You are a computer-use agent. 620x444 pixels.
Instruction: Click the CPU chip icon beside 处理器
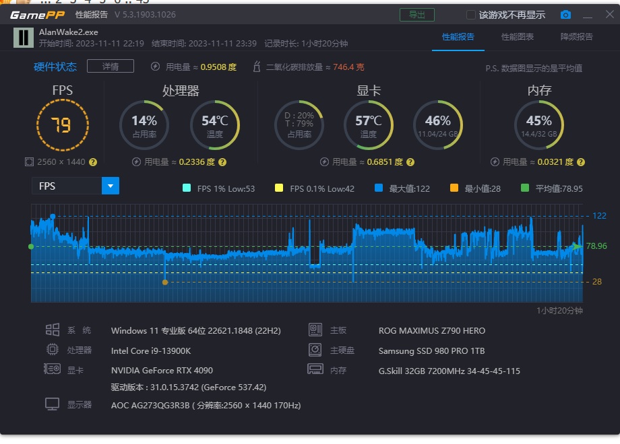coord(52,350)
